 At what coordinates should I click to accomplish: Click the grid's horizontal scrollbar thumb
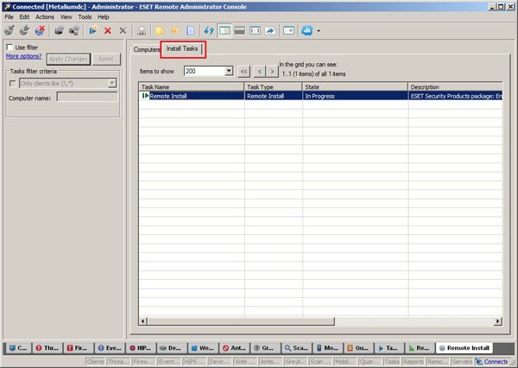tap(241, 321)
